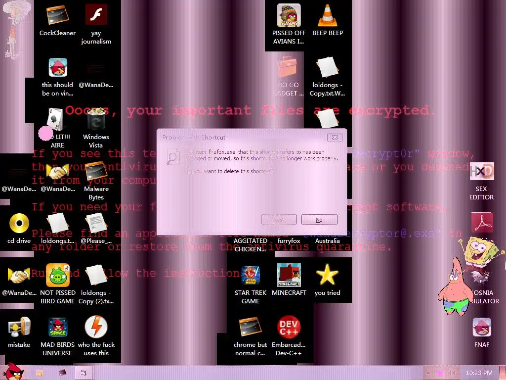The height and width of the screenshot is (380, 506).
Task: Open the 'mistake' computer icon
Action: (x=19, y=327)
